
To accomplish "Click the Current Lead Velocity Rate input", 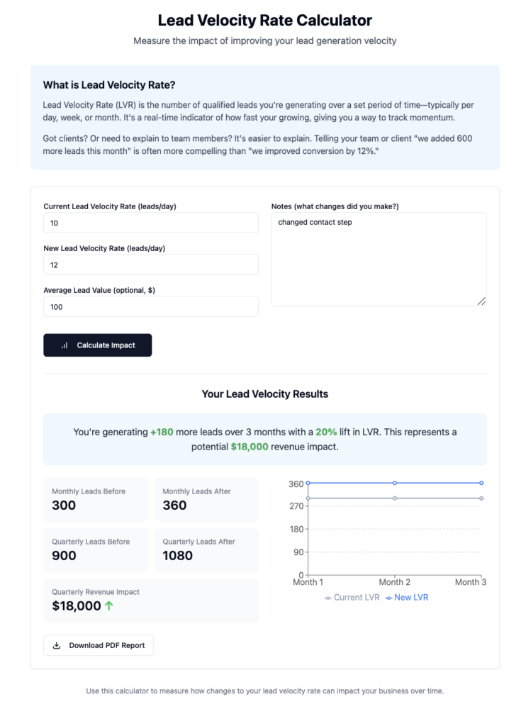I will pyautogui.click(x=150, y=222).
